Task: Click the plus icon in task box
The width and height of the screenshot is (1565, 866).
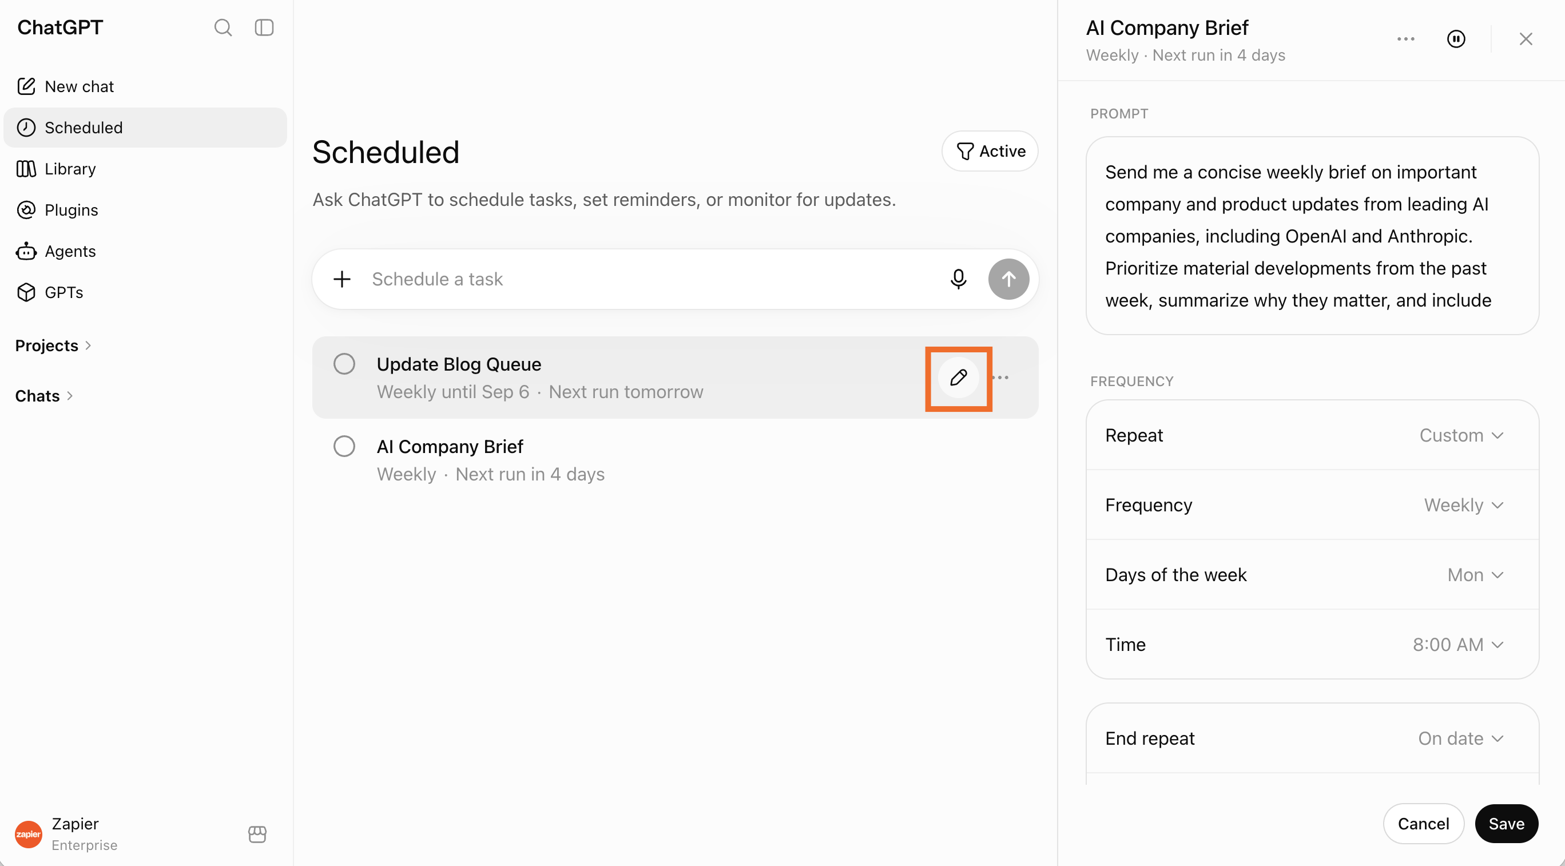Action: (x=342, y=279)
